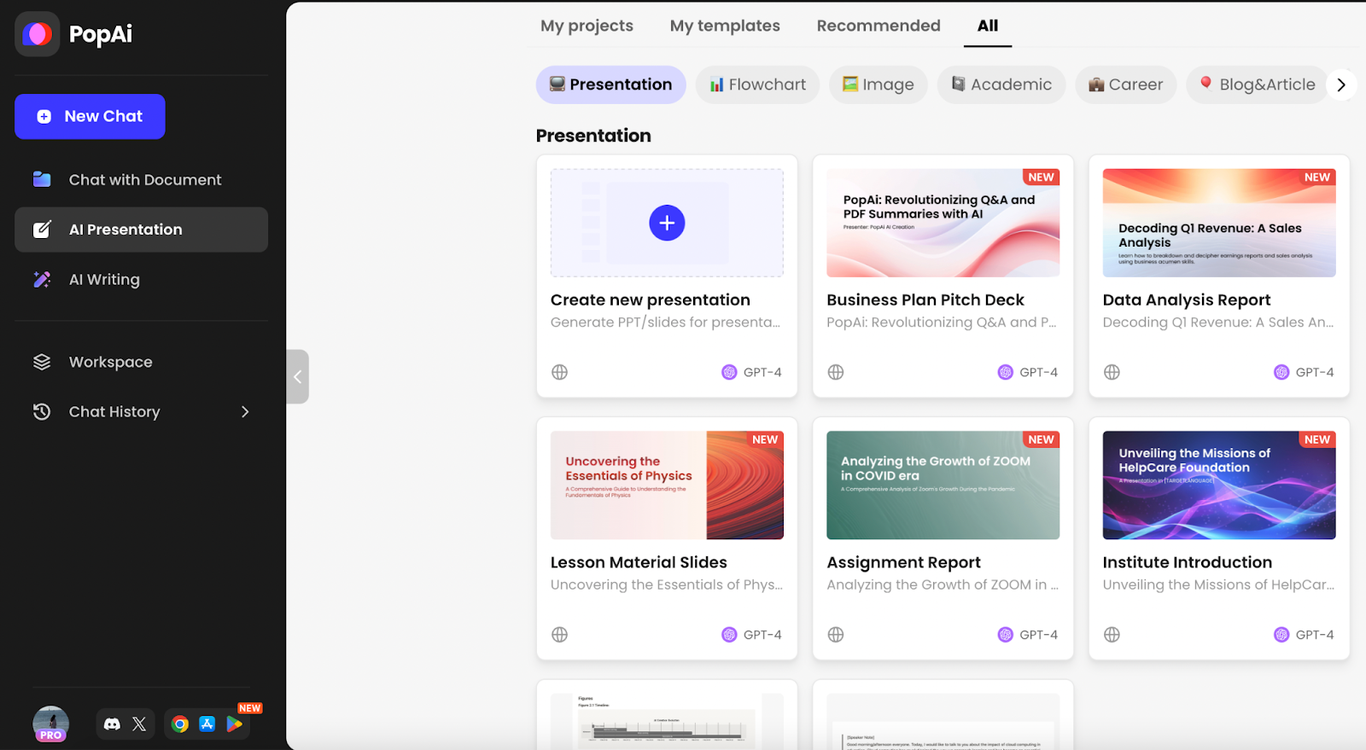The width and height of the screenshot is (1366, 750).
Task: Select the Flowchart category chip
Action: pos(757,84)
